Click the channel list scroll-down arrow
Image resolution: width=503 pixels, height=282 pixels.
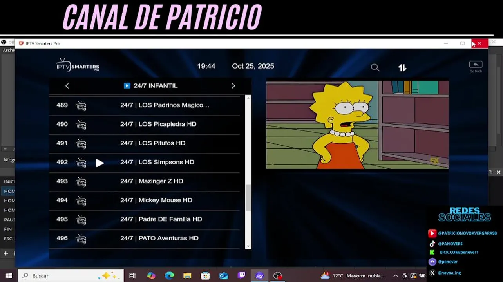(x=248, y=246)
